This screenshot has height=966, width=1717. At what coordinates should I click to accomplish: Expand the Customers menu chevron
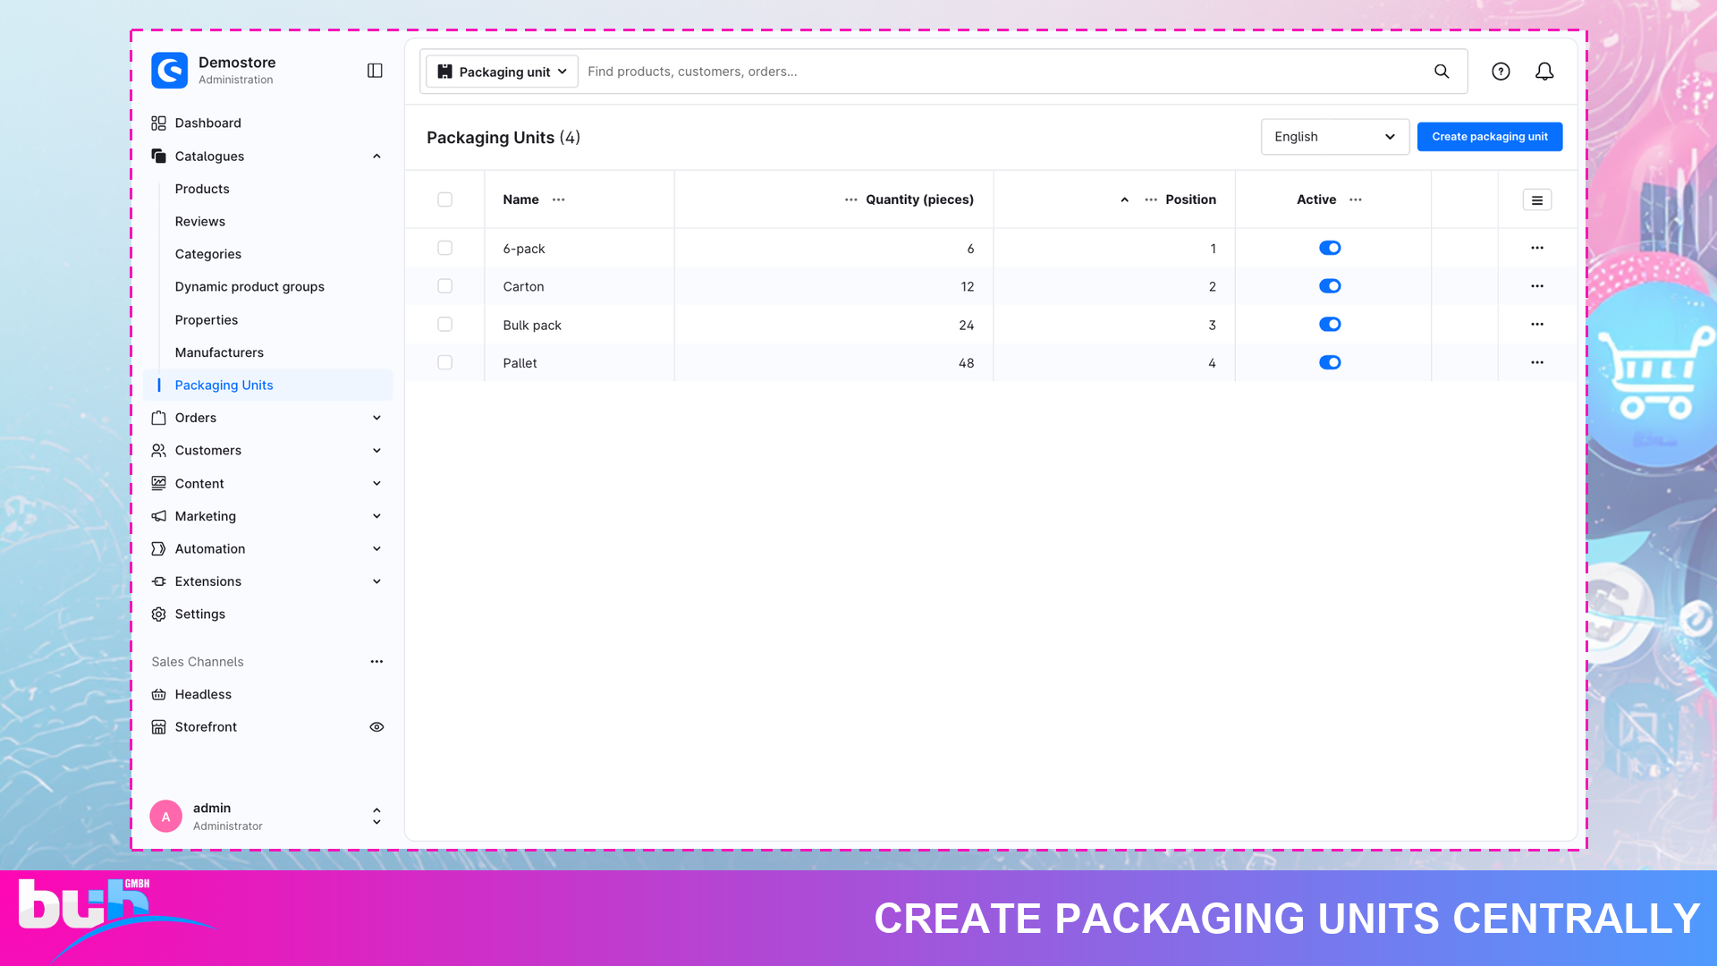point(376,451)
